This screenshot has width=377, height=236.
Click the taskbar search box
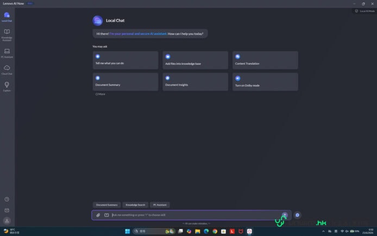[154, 231]
